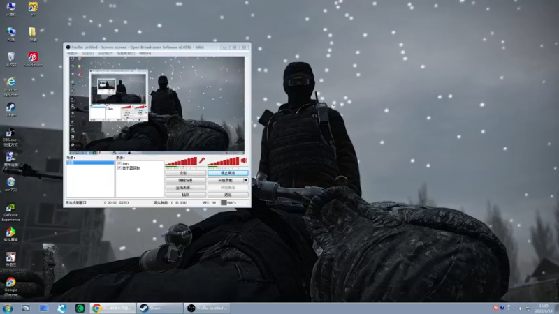Expand the 开始录制 dropdown arrow
This screenshot has height=314, width=559.
pos(246,180)
